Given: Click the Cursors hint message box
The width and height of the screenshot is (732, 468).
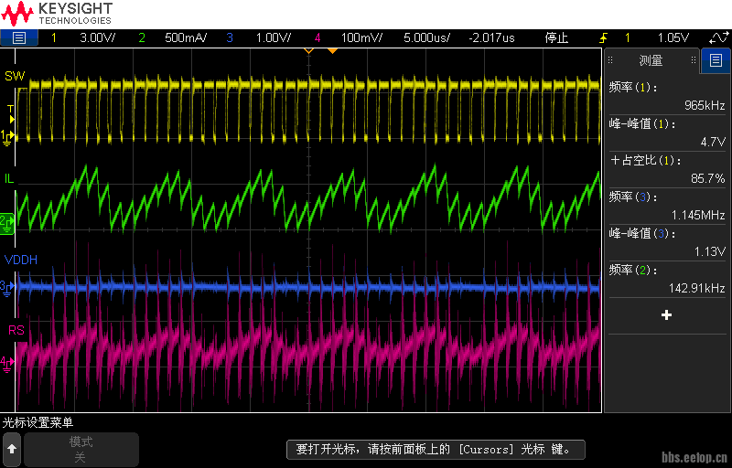Looking at the screenshot, I should (x=436, y=450).
